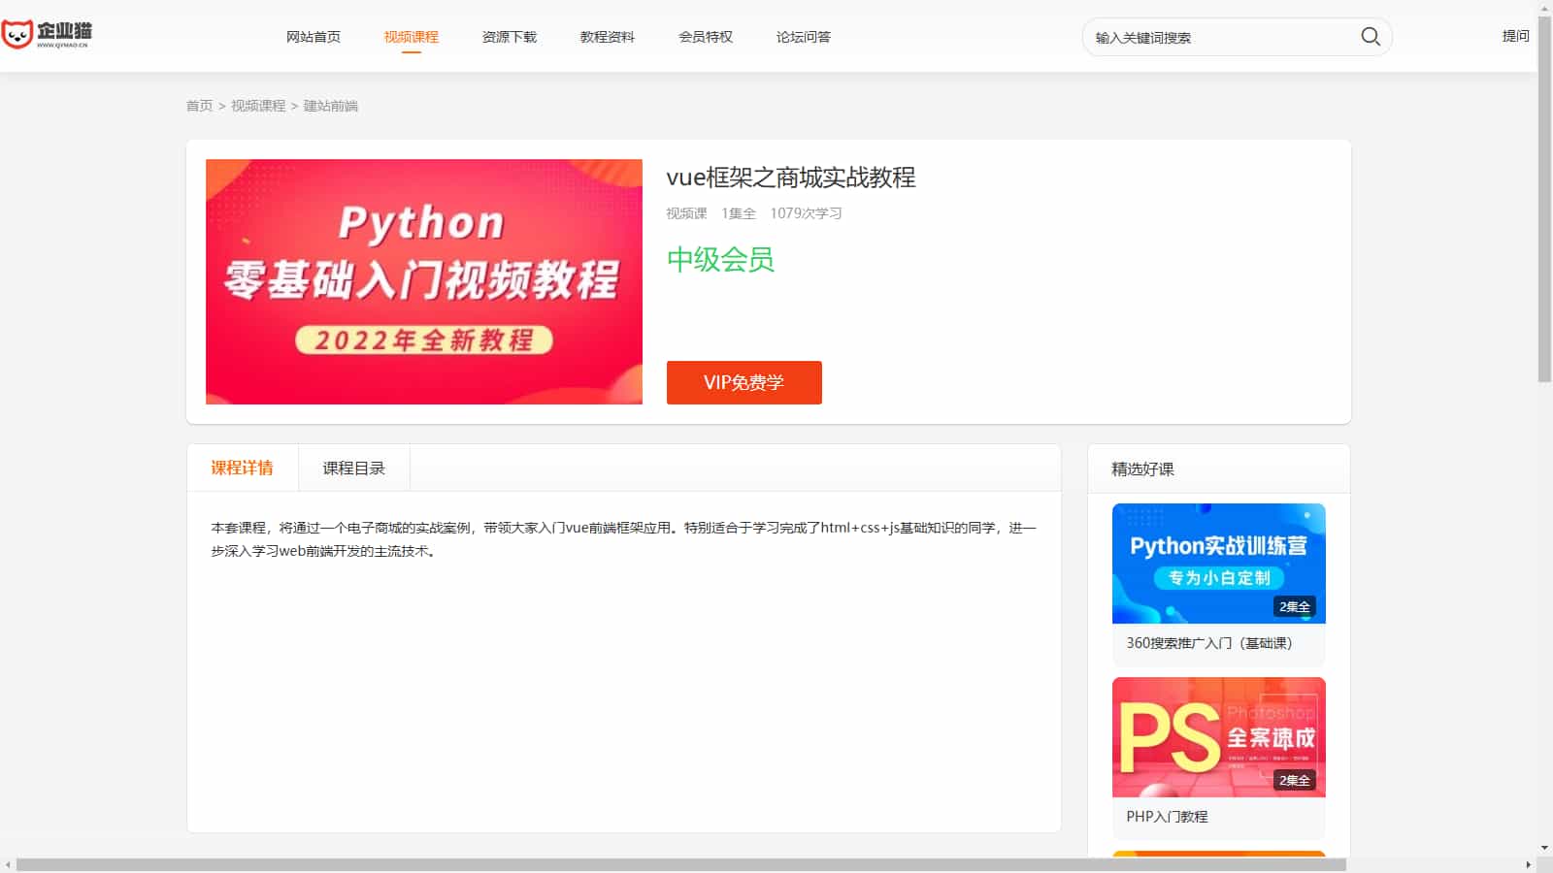
Task: Click 首页 in the breadcrumb
Action: pos(199,106)
